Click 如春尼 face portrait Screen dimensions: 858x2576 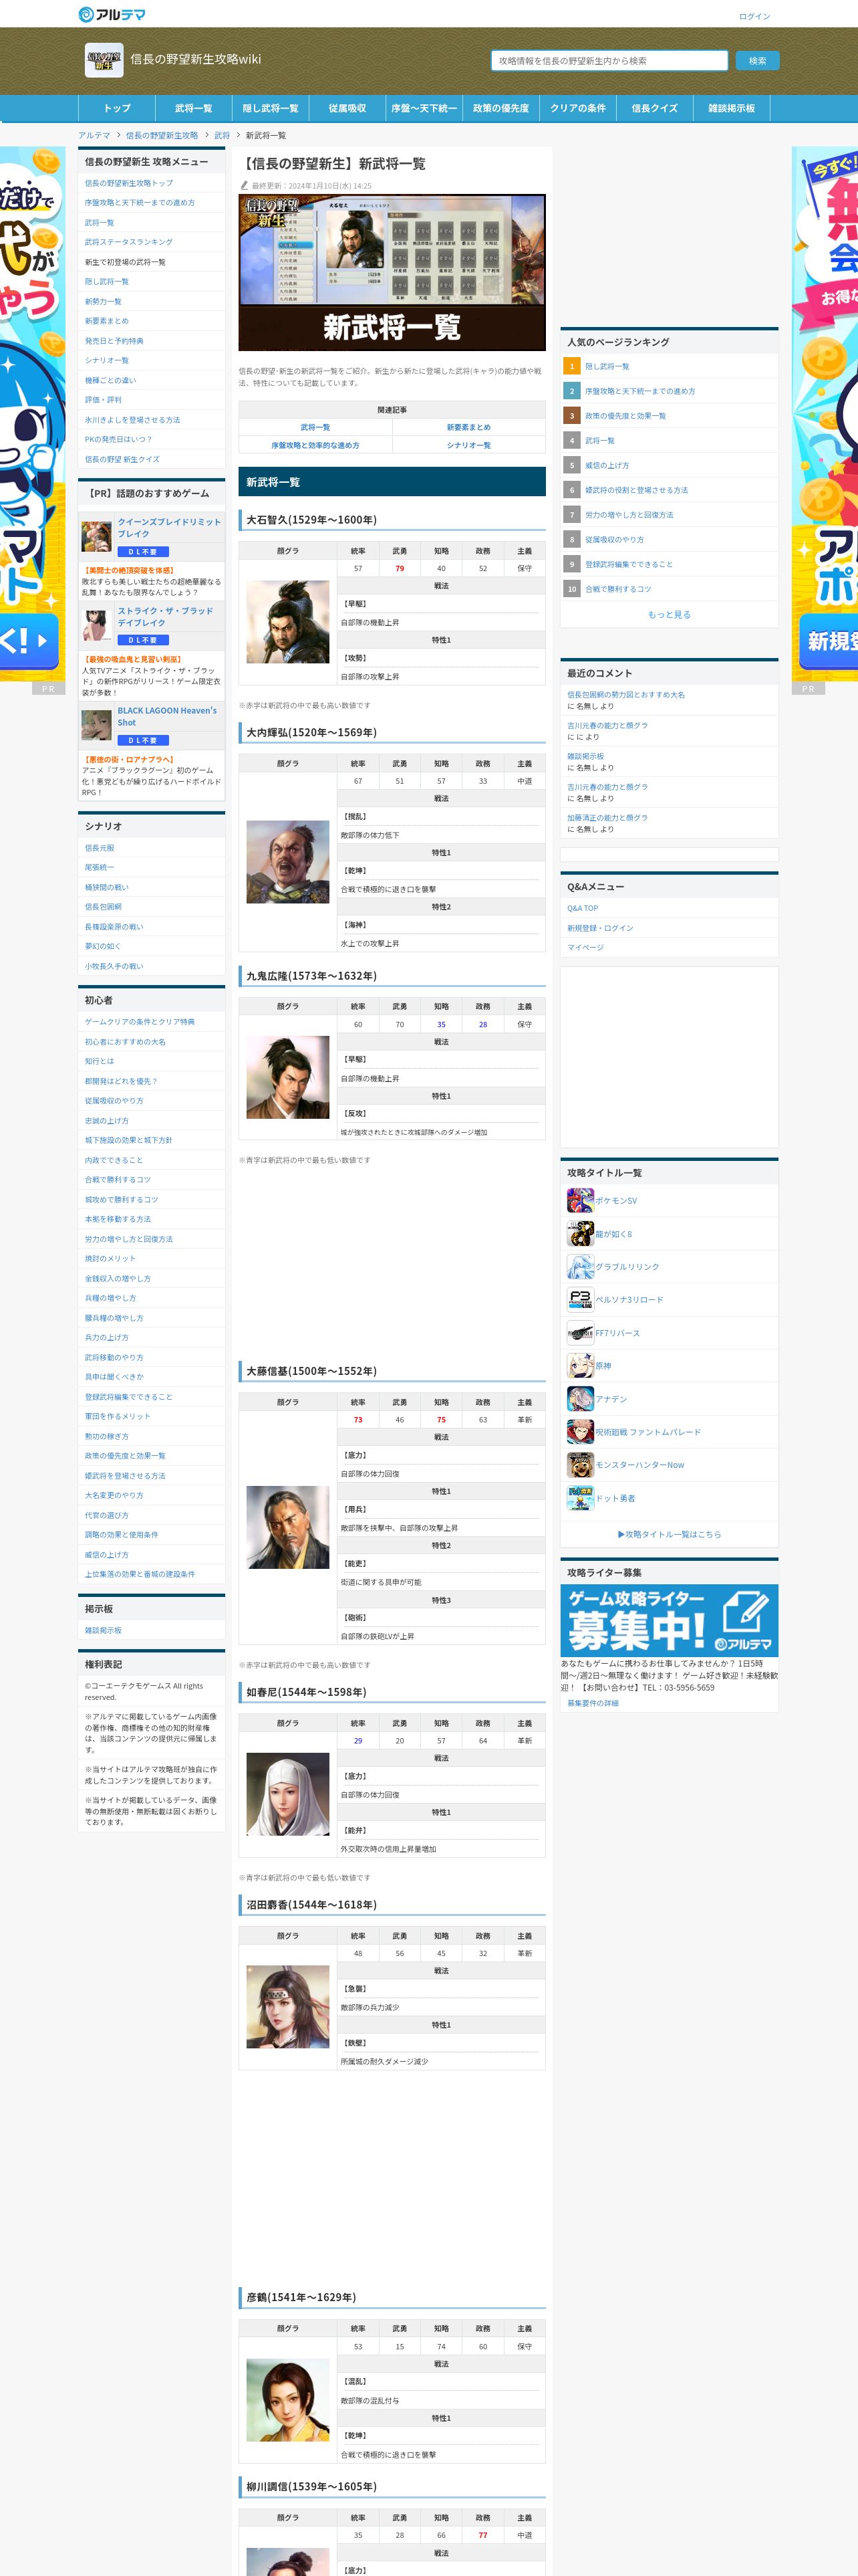tap(287, 1794)
